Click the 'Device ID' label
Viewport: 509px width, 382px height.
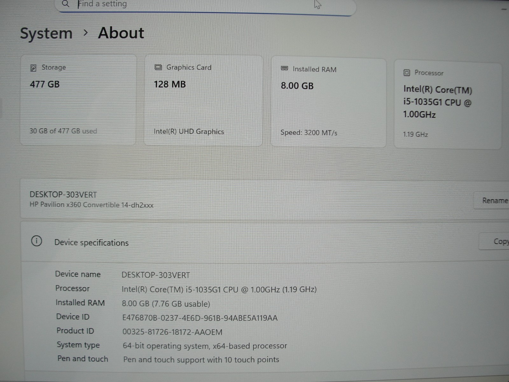pos(73,317)
